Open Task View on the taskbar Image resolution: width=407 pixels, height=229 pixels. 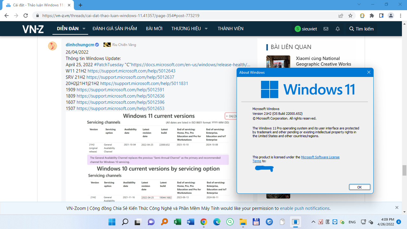(137, 222)
